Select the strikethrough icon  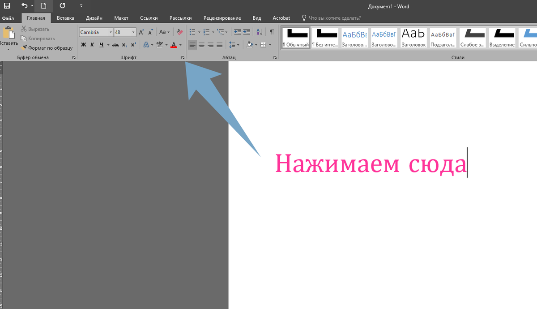coord(115,44)
